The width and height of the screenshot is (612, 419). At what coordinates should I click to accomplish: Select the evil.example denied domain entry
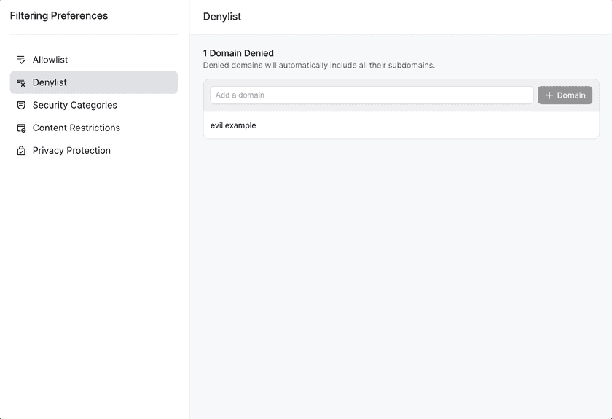coord(401,125)
